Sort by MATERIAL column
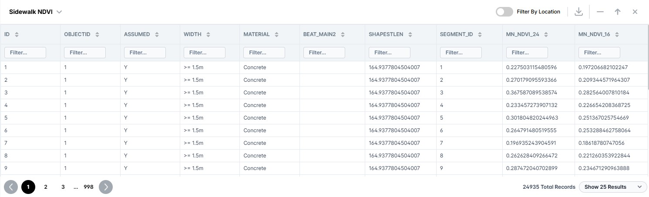649x197 pixels. [276, 34]
